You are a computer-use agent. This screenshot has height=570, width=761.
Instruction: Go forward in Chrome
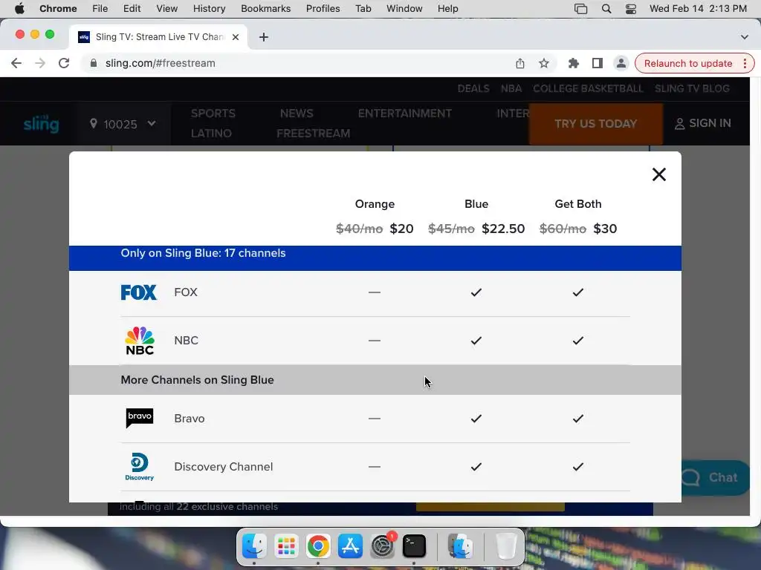pos(40,64)
